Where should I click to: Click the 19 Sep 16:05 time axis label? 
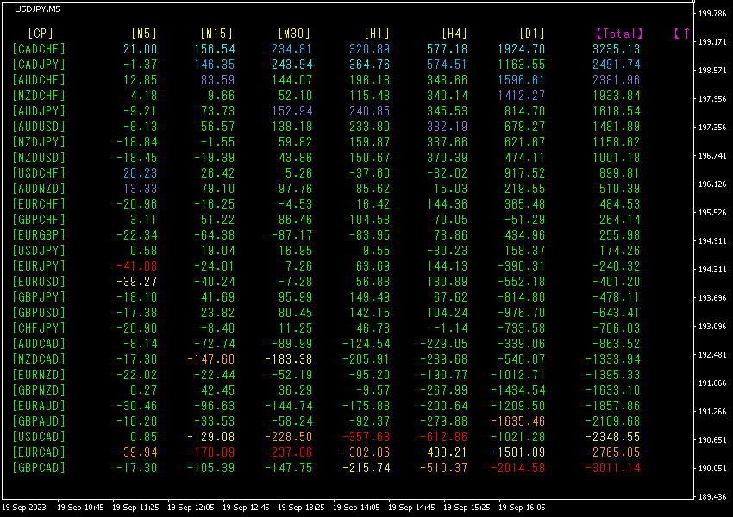tap(522, 508)
